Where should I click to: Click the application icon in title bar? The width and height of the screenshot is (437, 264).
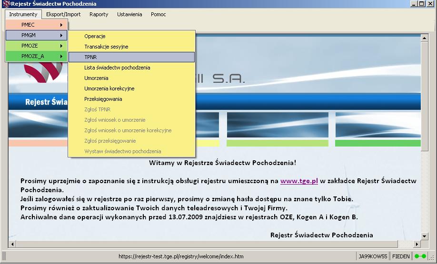pos(6,4)
